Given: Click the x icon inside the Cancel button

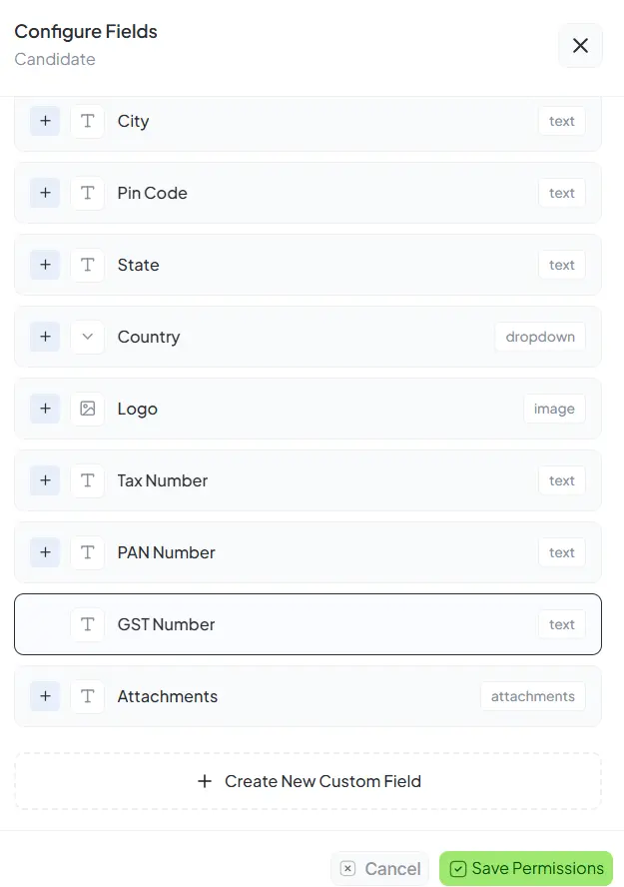Looking at the screenshot, I should pyautogui.click(x=347, y=868).
